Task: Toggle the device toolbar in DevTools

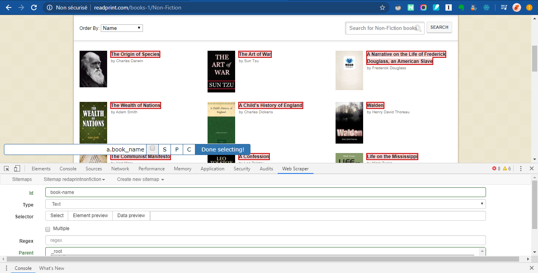Action: point(17,168)
